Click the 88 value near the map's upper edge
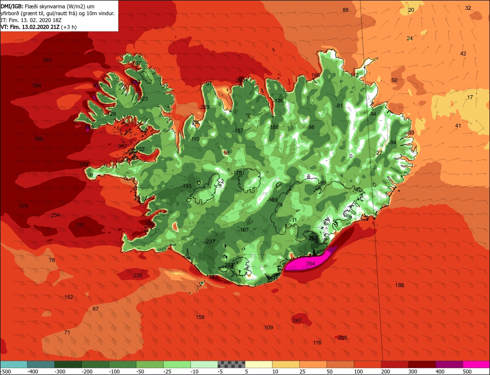The image size is (490, 375). tap(345, 10)
